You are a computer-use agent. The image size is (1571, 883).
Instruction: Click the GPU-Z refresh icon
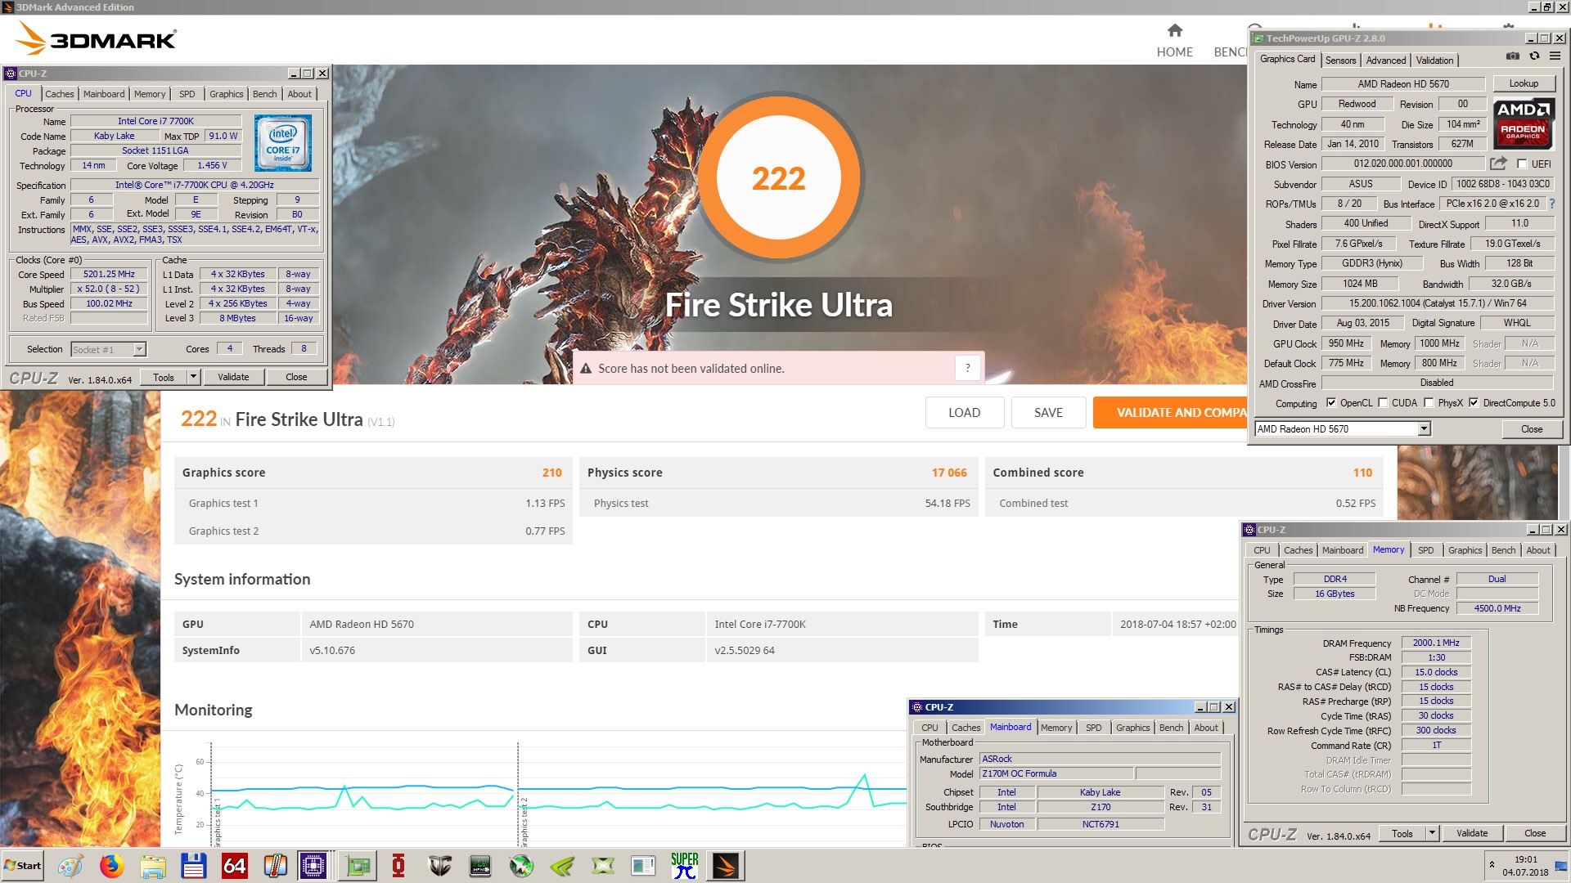coord(1534,56)
